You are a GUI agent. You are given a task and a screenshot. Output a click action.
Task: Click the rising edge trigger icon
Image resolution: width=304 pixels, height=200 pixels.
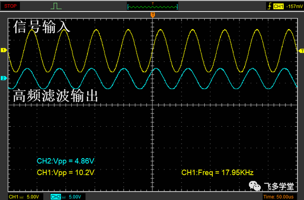pos(269,6)
